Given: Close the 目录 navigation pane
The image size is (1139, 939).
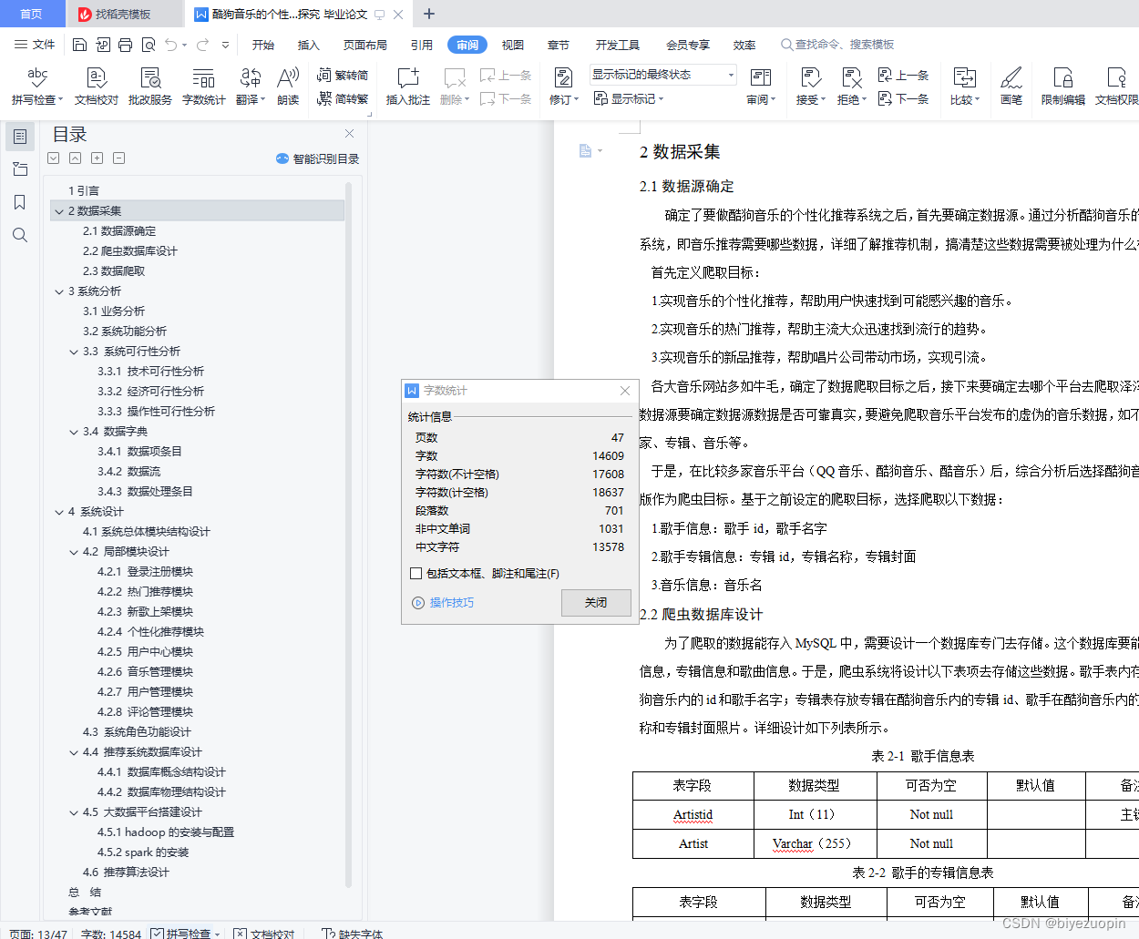Looking at the screenshot, I should [x=349, y=133].
